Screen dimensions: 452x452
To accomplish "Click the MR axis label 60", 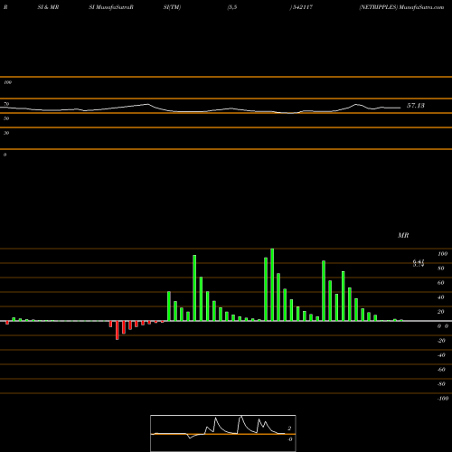I will tap(441, 283).
